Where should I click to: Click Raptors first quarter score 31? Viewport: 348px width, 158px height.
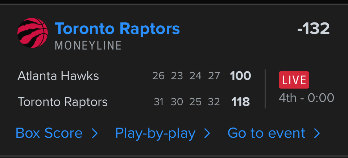click(x=158, y=102)
